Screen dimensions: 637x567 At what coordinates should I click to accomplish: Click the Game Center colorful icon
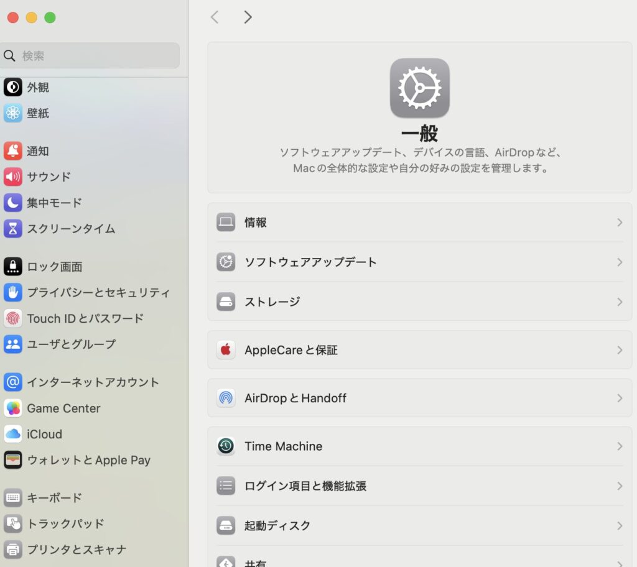pyautogui.click(x=13, y=408)
